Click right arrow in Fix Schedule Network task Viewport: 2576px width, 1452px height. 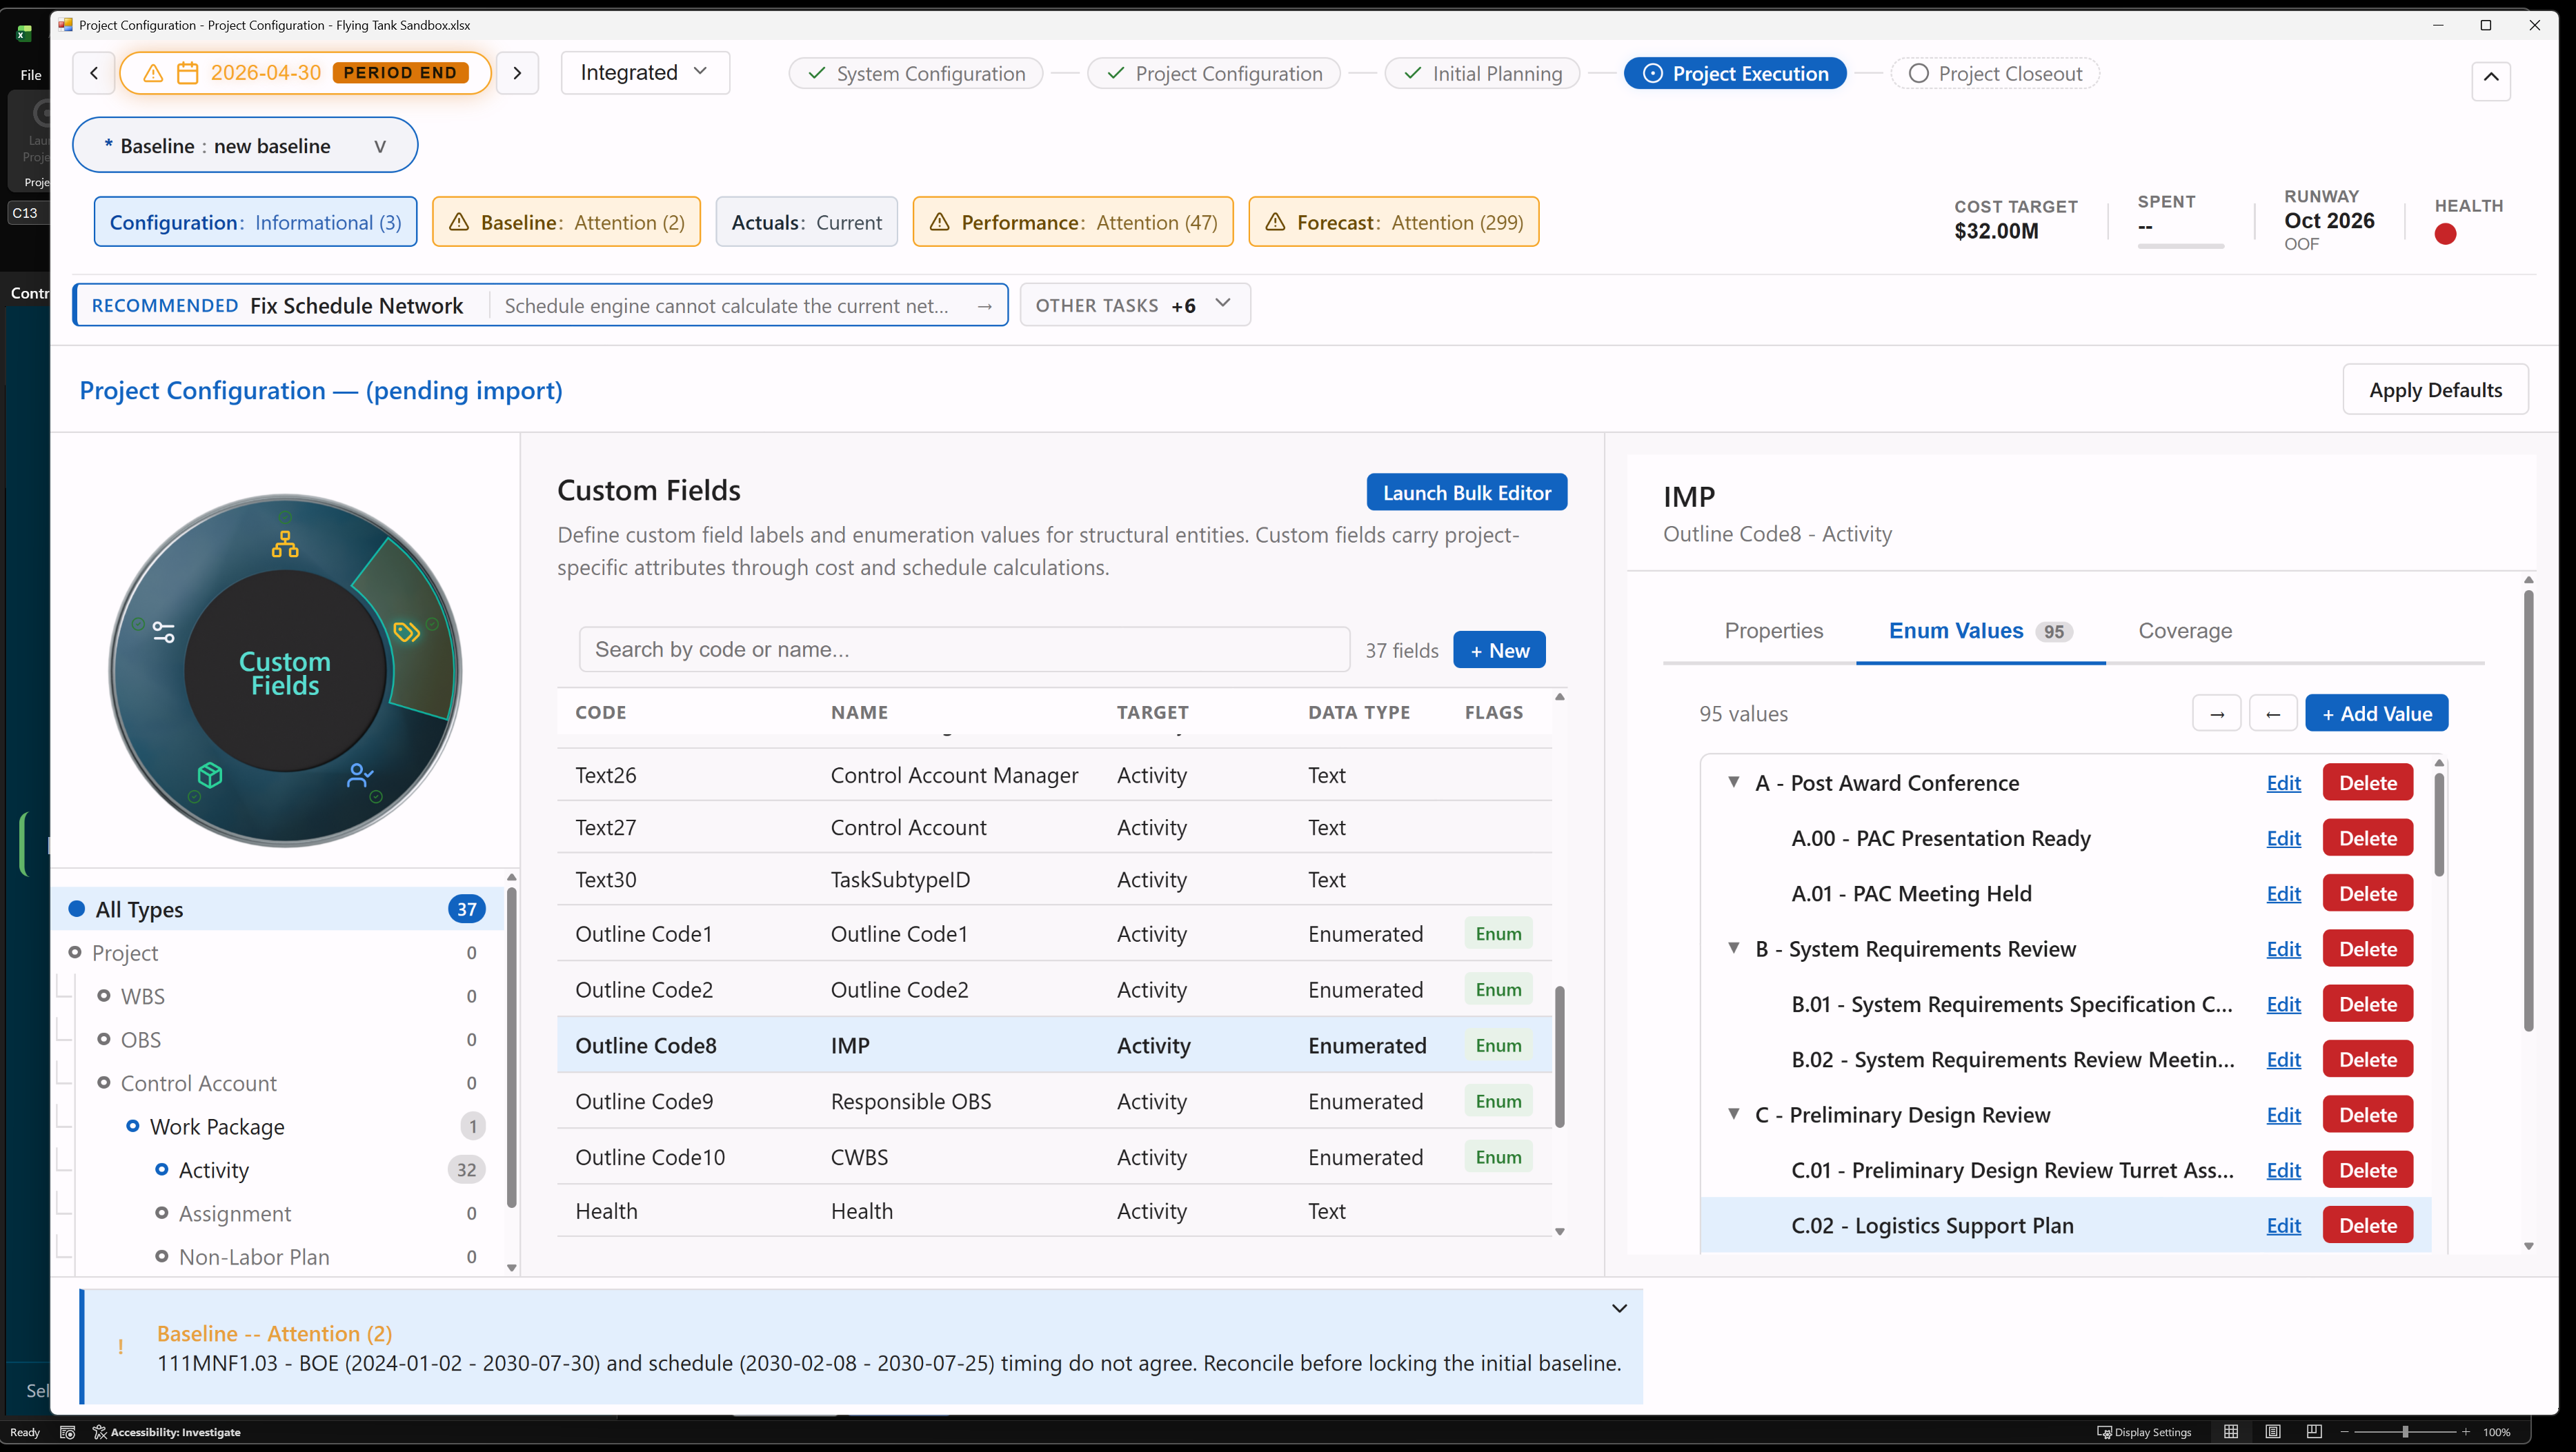985,306
